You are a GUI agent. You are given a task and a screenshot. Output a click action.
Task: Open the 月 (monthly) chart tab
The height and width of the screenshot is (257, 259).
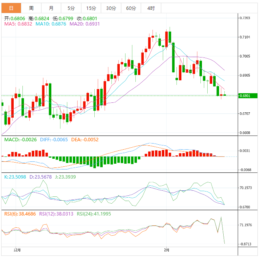pyautogui.click(x=51, y=8)
